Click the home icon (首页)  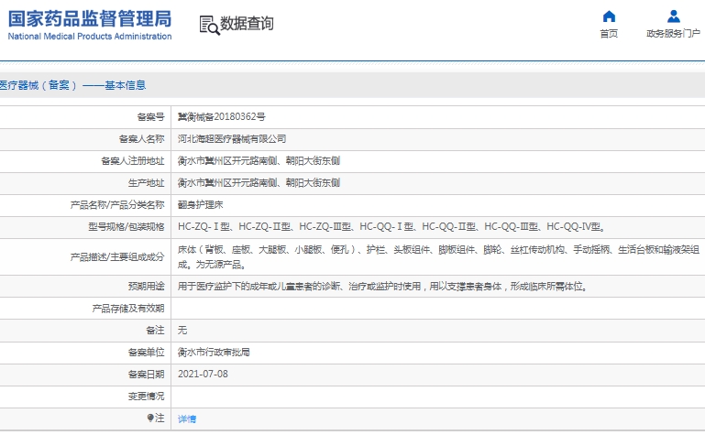(609, 16)
